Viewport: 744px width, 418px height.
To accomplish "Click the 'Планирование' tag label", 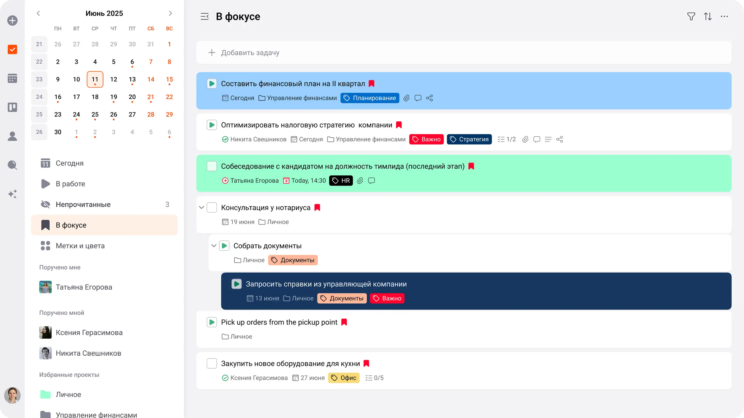I will 370,98.
